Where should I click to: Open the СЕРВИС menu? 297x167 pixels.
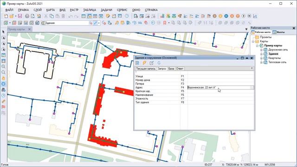click(x=122, y=10)
